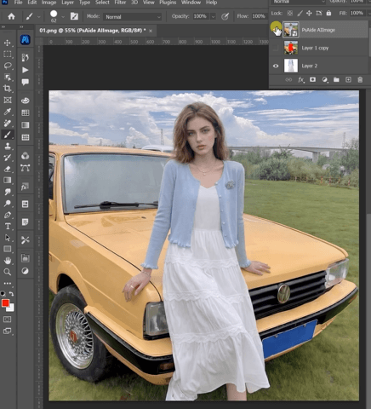Select the Lasso tool
Screen dimensions: 371x409
coord(8,66)
